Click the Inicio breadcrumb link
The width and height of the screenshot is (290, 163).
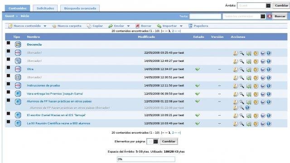pos(25,16)
